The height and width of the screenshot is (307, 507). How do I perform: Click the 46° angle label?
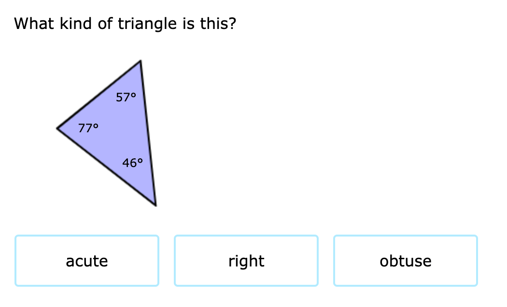tap(133, 163)
